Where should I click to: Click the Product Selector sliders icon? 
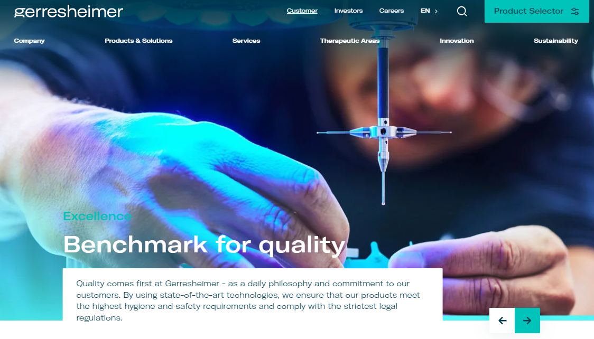(x=575, y=11)
